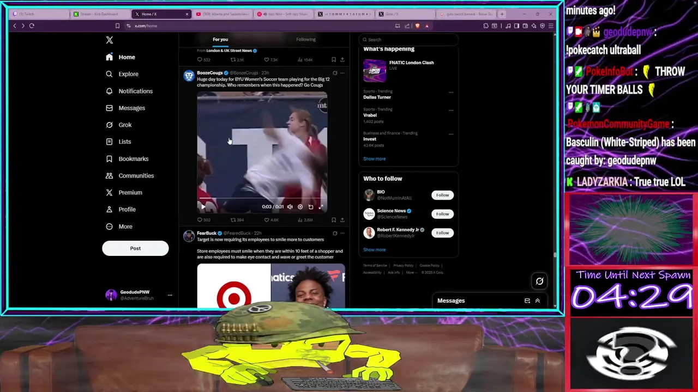Open the FNATIC London Clash live event
Screen dimensions: 698x392
tap(408, 70)
